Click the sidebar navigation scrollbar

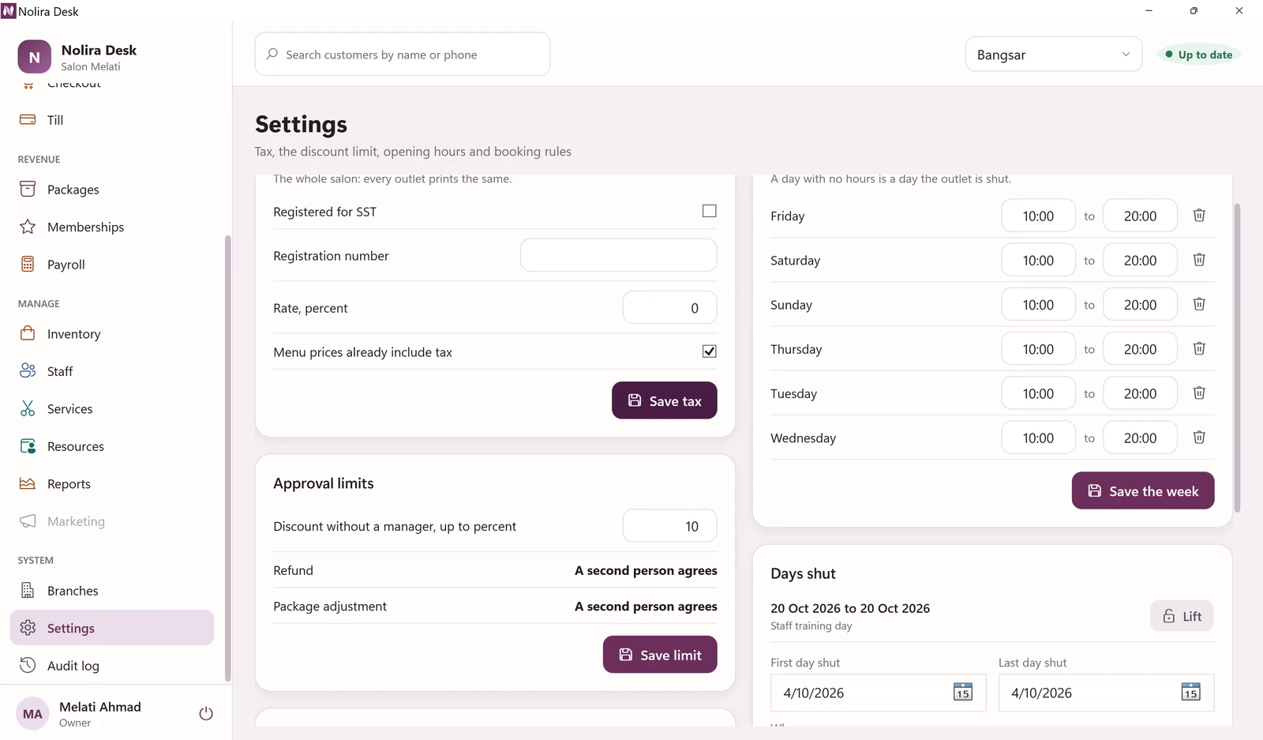click(227, 458)
